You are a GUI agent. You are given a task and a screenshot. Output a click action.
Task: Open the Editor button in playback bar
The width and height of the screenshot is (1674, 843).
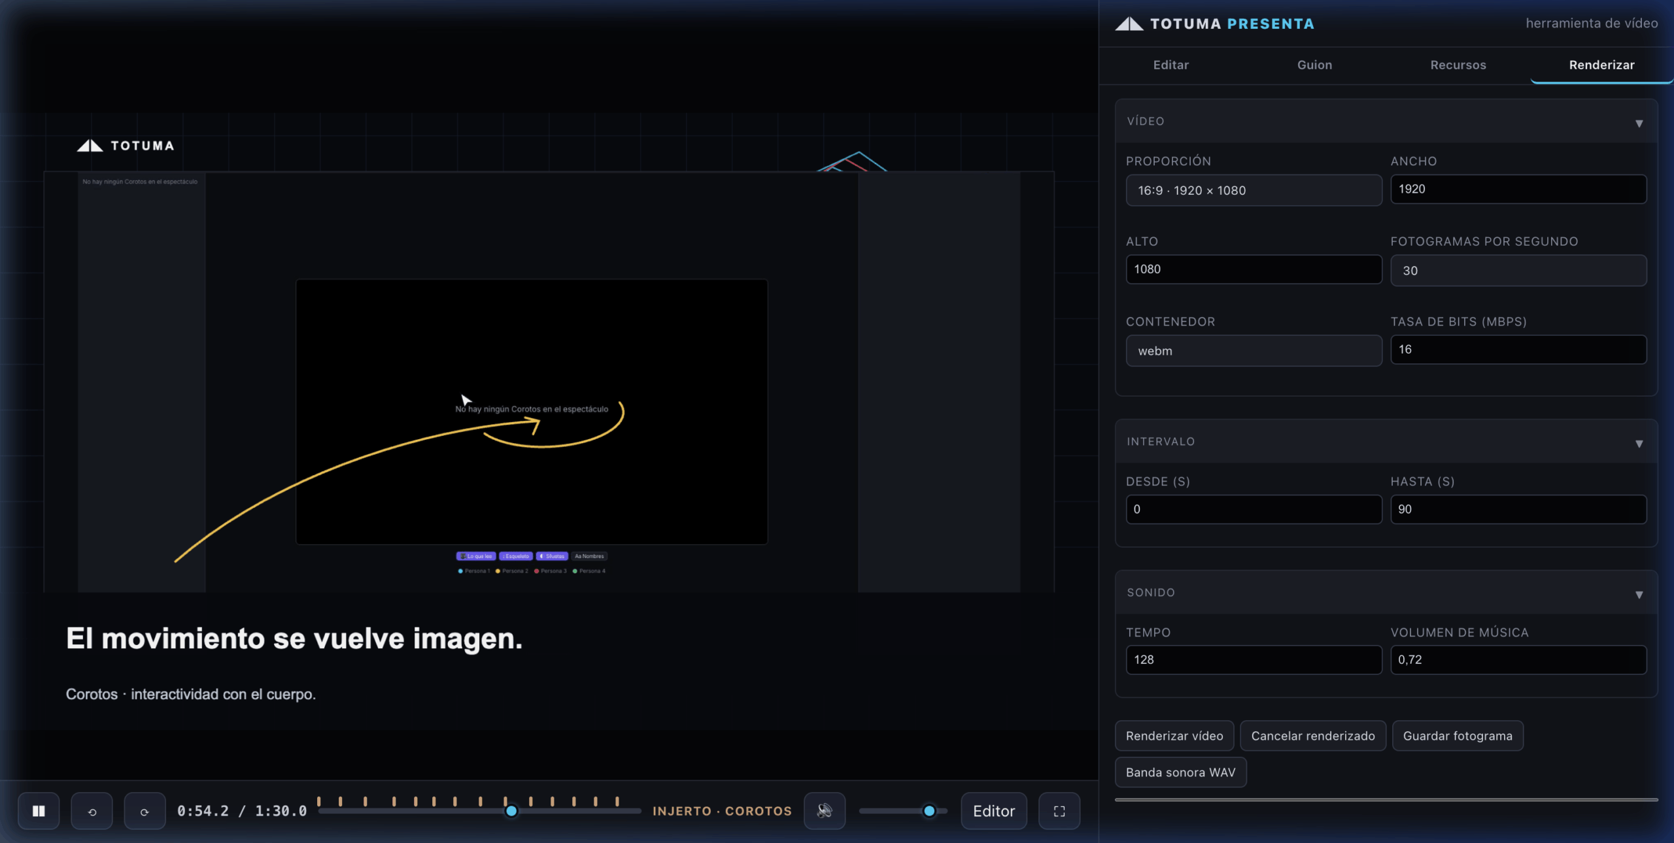994,811
